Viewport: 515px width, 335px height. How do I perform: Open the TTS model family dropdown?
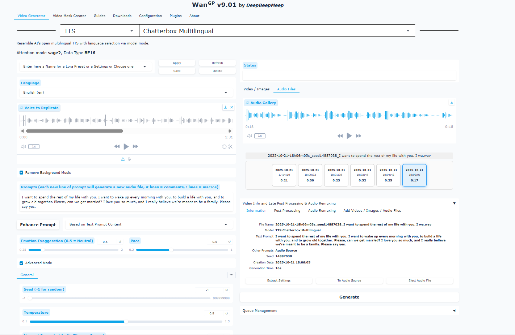pos(100,31)
